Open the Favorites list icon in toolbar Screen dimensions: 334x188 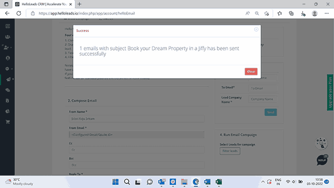(280, 14)
